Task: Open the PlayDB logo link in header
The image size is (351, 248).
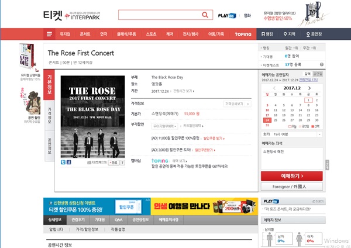Action: pyautogui.click(x=227, y=15)
